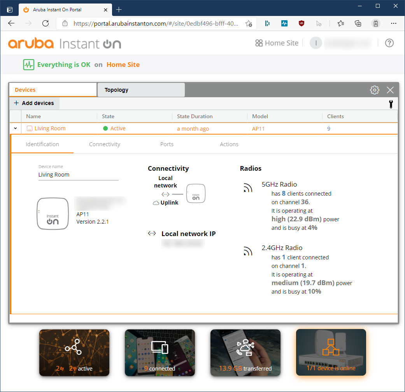Open the 13.9 GB transferred tile
This screenshot has width=405, height=392.
[x=245, y=352]
